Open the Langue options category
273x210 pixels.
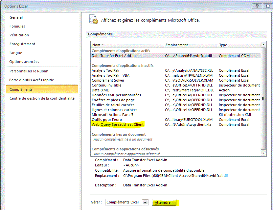16,53
